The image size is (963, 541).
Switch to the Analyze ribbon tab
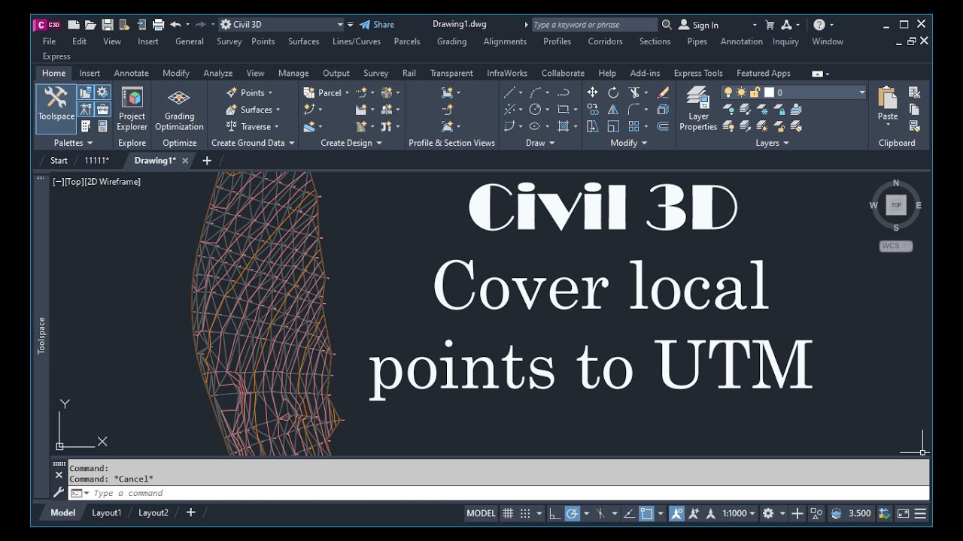[217, 73]
